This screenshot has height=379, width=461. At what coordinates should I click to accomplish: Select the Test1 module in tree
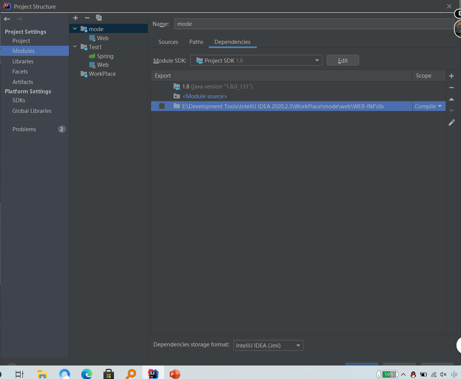91,47
